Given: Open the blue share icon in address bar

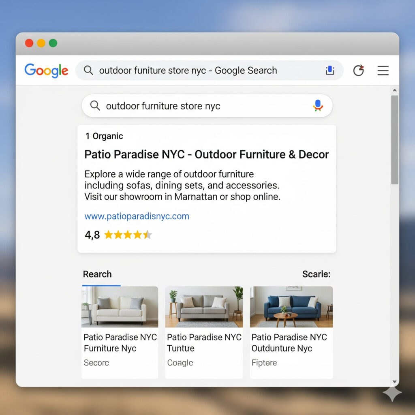Looking at the screenshot, I should click(x=330, y=71).
